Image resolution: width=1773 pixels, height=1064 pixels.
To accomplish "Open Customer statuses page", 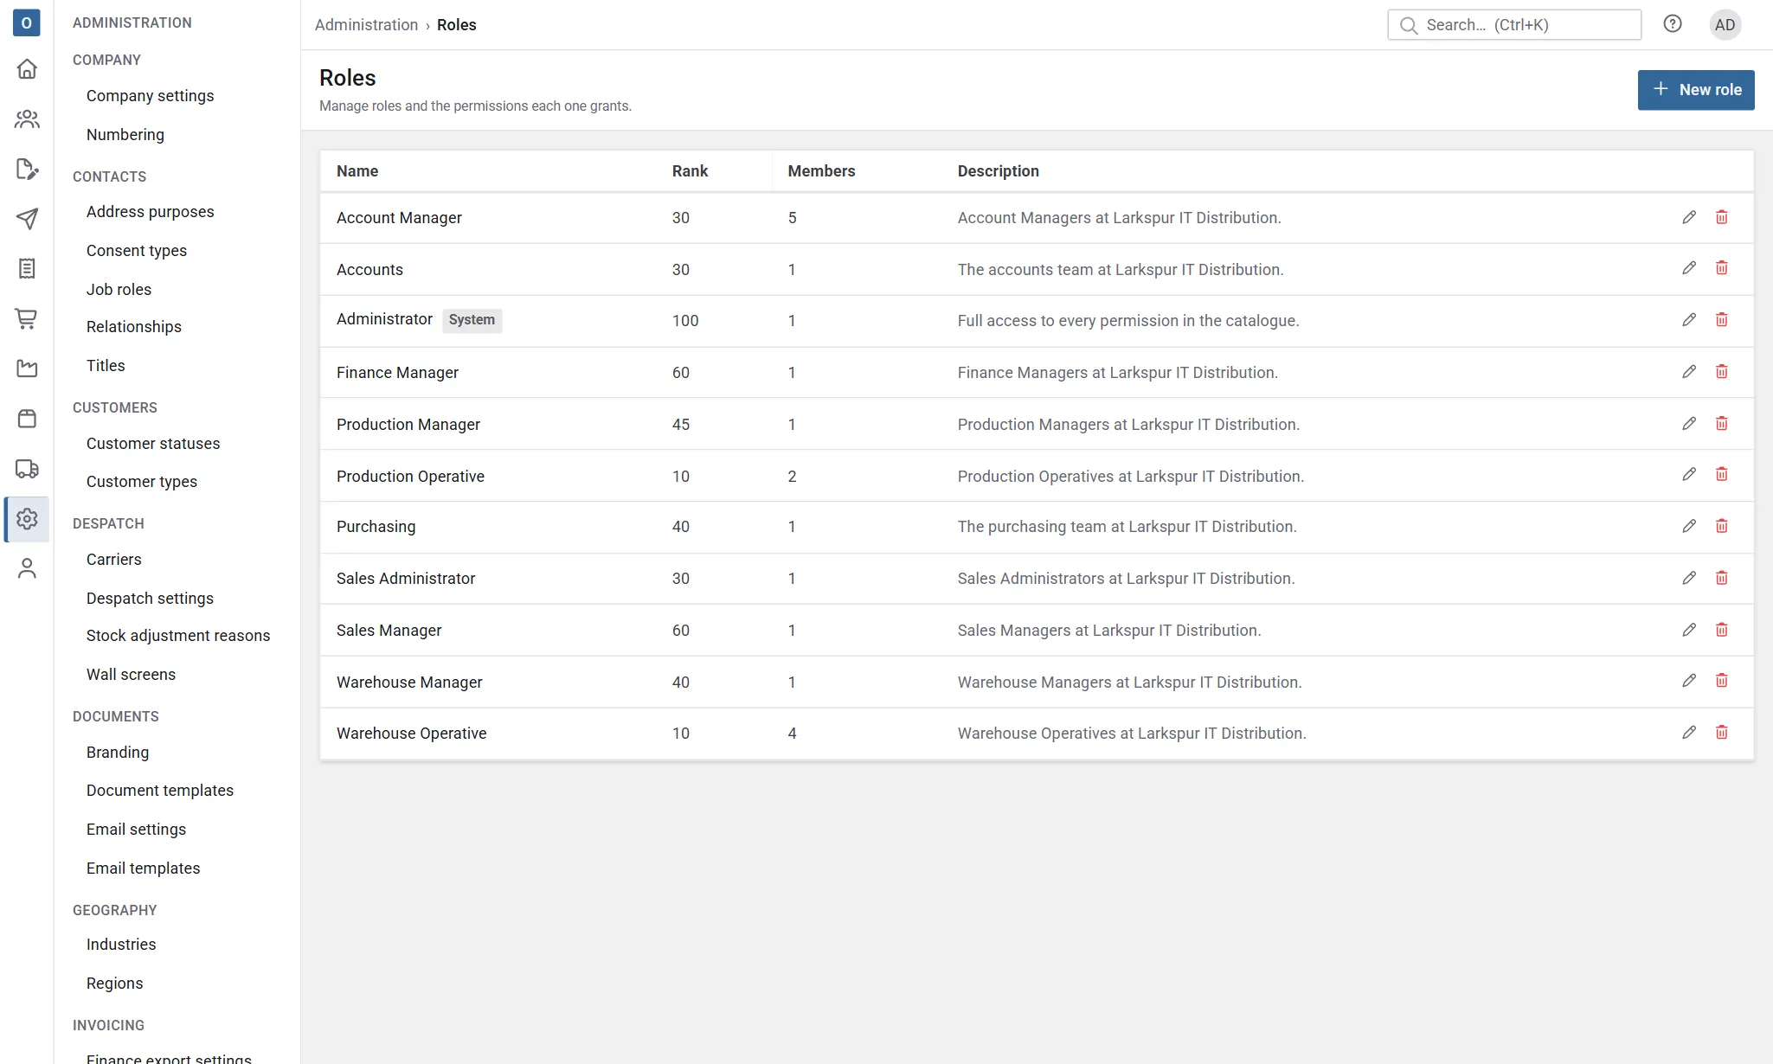I will (153, 443).
